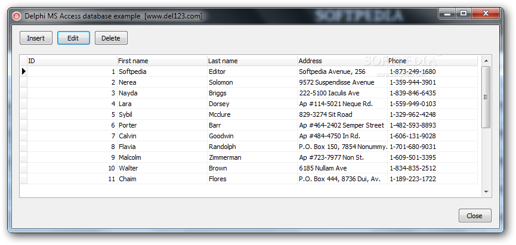Select address 9572 Suspendisse Avenue

coord(342,82)
